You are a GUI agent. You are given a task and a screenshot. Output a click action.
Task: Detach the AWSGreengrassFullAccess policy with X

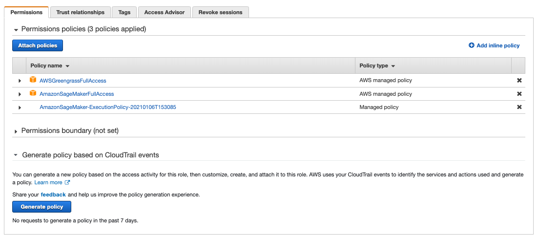[x=519, y=81]
